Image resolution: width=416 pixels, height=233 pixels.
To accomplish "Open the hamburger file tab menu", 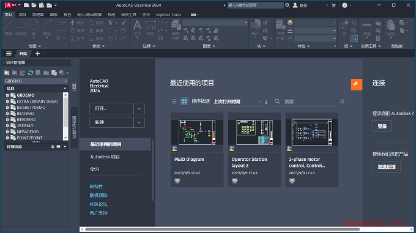I will coord(9,54).
